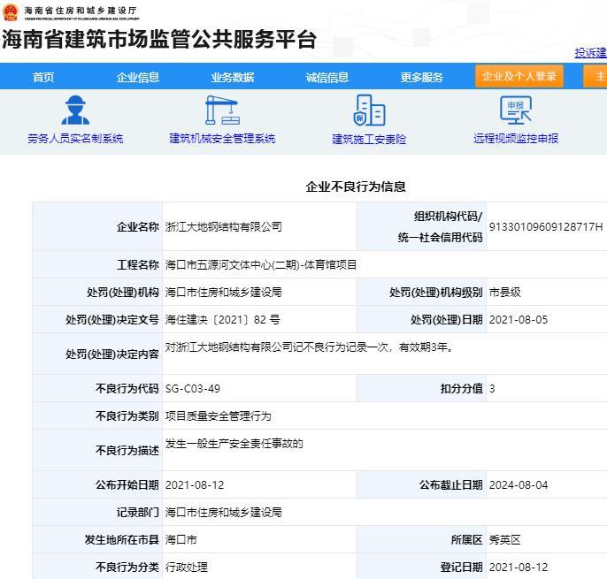Select description 发生一般生产安全责任事故的
Screen dimensions: 607x579
pos(234,443)
